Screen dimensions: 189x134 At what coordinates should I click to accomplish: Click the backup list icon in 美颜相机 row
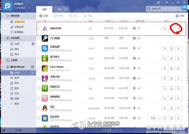165,98
